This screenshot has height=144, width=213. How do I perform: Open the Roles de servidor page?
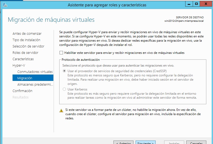(25, 53)
